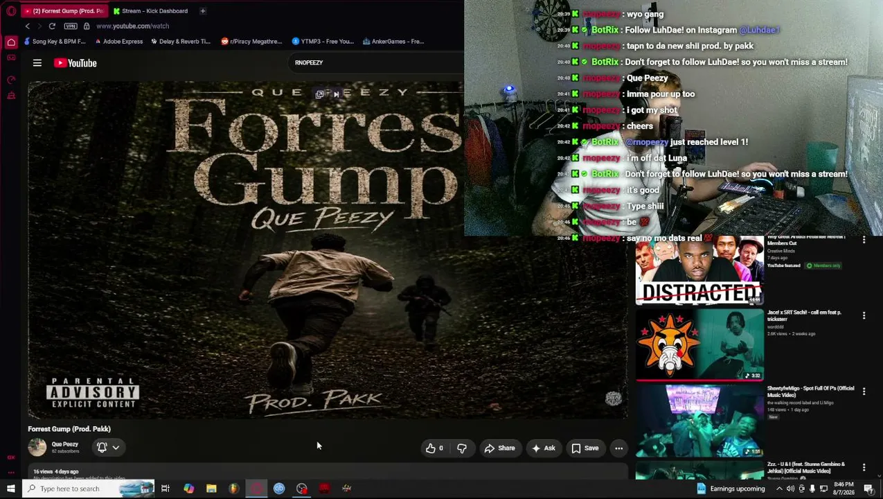This screenshot has width=883, height=499.
Task: Click the Ask button under the video
Action: 543,448
